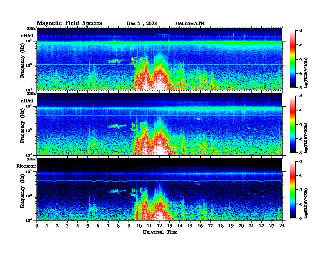This screenshot has width=336, height=259.
Task: Click the colorbar beside the dH/dt spectrogram
Action: [x=292, y=59]
